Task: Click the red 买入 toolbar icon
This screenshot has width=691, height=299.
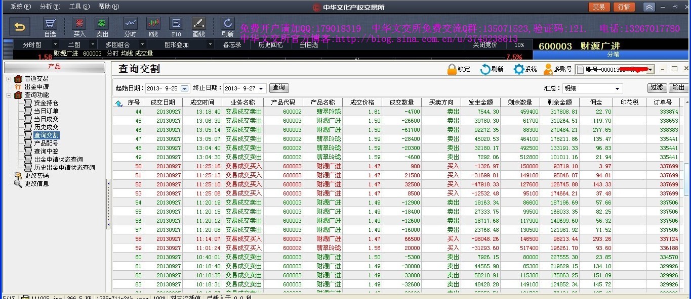Action: (x=79, y=23)
